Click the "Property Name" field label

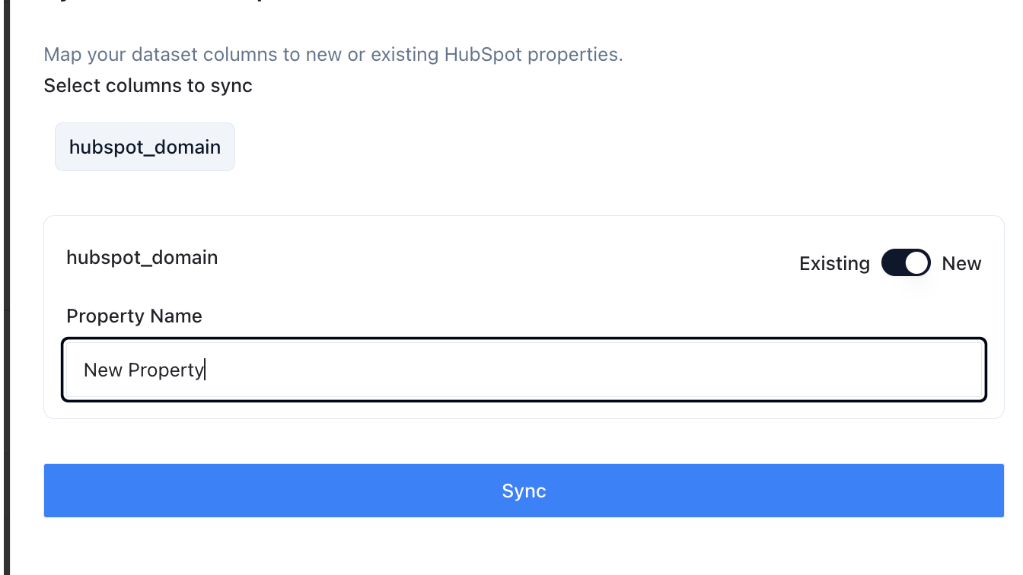tap(134, 316)
